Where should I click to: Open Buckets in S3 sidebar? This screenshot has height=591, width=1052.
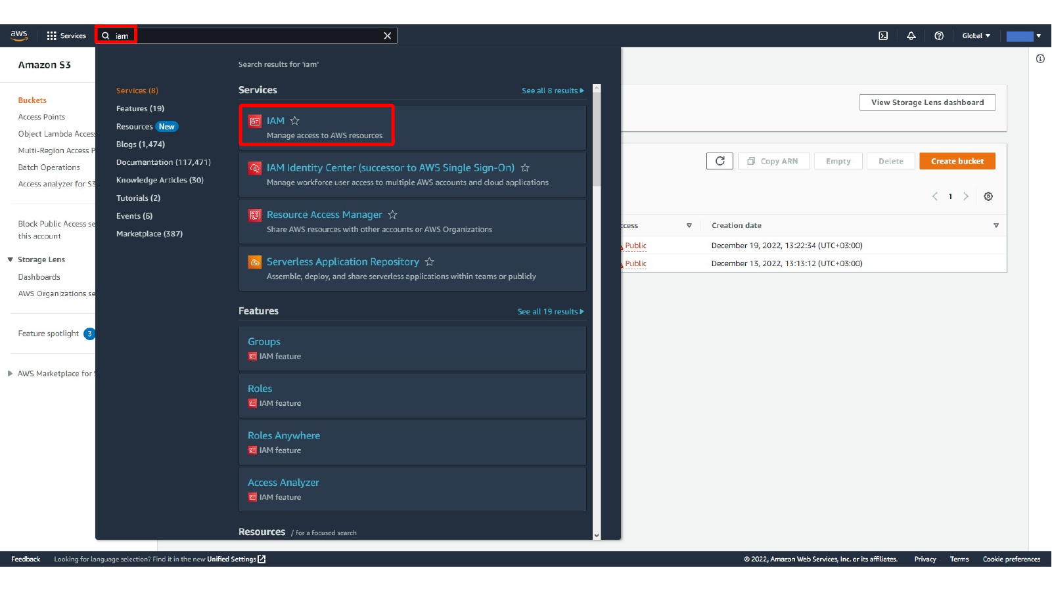(32, 100)
